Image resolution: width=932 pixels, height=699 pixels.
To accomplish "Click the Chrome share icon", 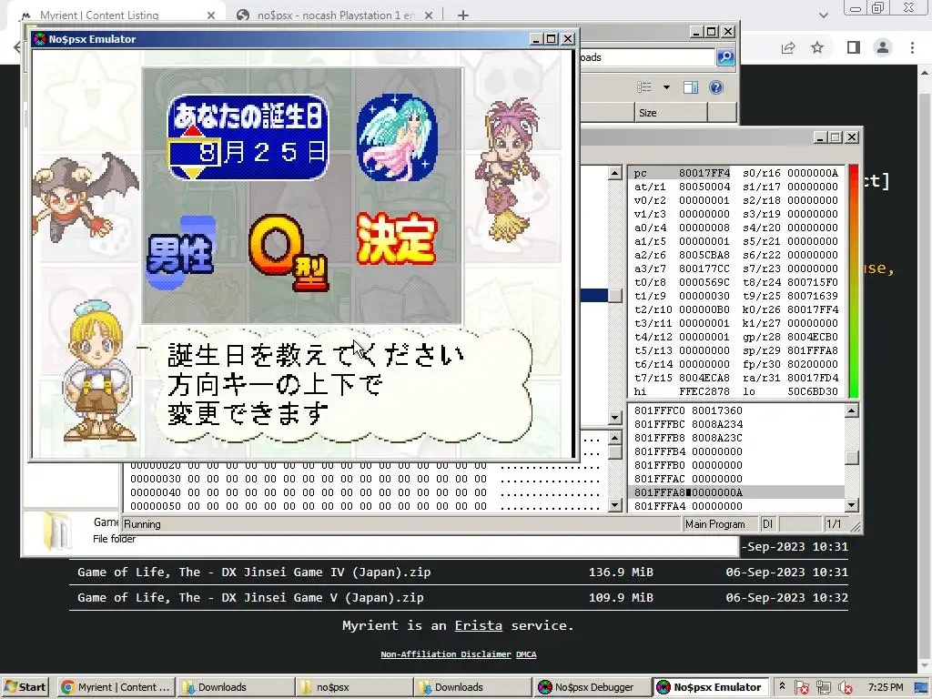I will click(788, 47).
